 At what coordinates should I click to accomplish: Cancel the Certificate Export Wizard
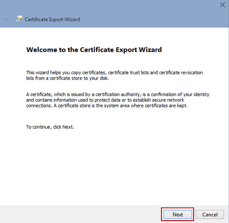pos(210,214)
